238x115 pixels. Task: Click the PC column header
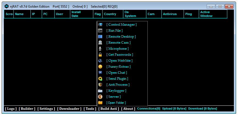[48, 14]
